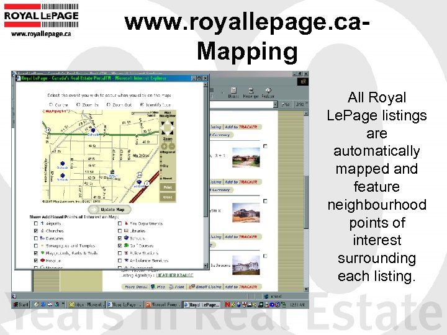The image size is (447, 335).
Task: Set the zoom scale to Street level
Action: pos(167,178)
